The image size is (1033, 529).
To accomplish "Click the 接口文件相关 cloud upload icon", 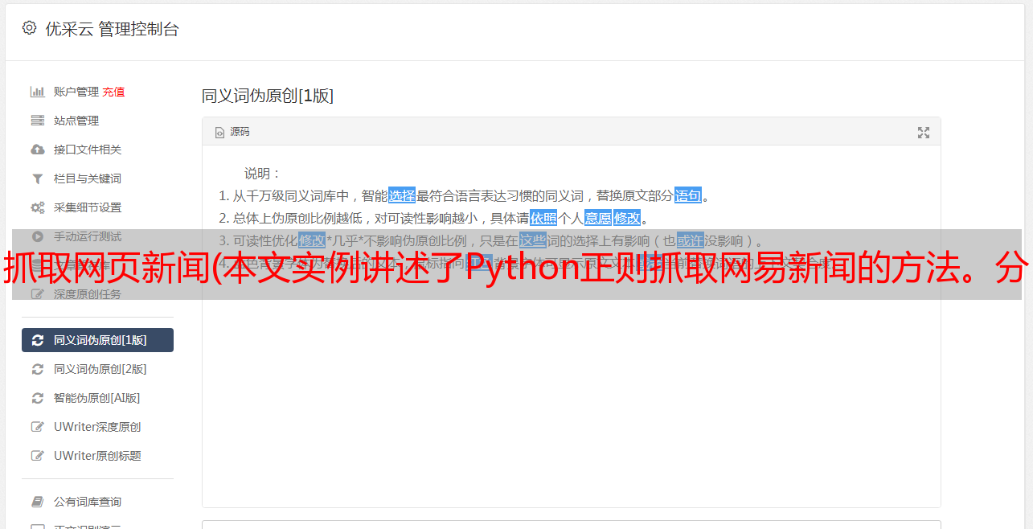I will click(37, 150).
